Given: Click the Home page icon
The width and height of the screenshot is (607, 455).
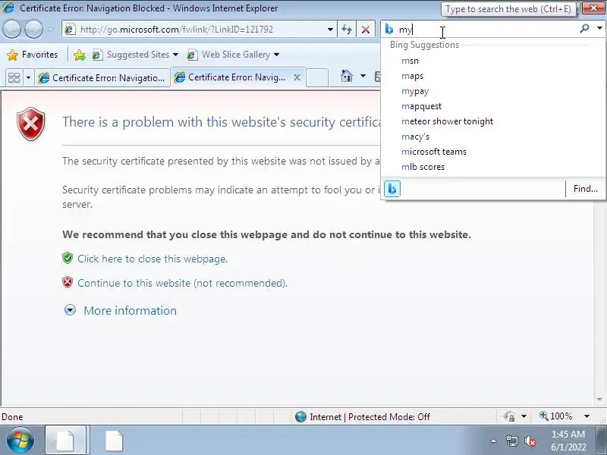Looking at the screenshot, I should coord(347,76).
